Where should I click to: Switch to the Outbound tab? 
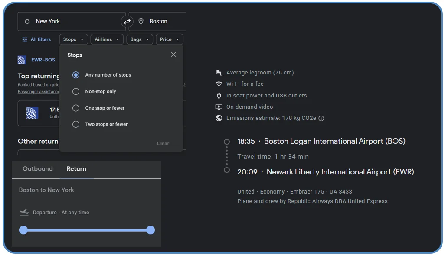pyautogui.click(x=38, y=169)
